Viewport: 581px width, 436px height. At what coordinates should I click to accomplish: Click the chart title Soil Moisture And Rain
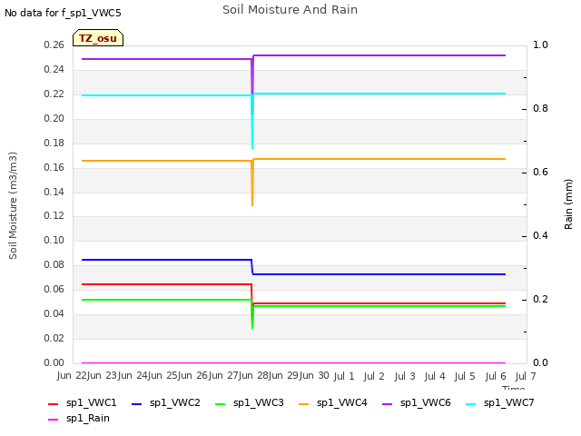click(x=290, y=10)
